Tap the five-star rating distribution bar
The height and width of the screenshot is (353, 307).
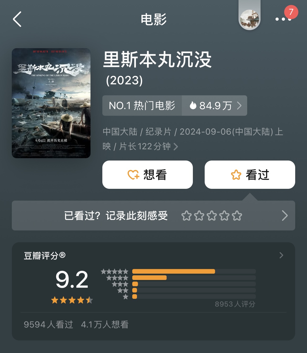point(194,271)
